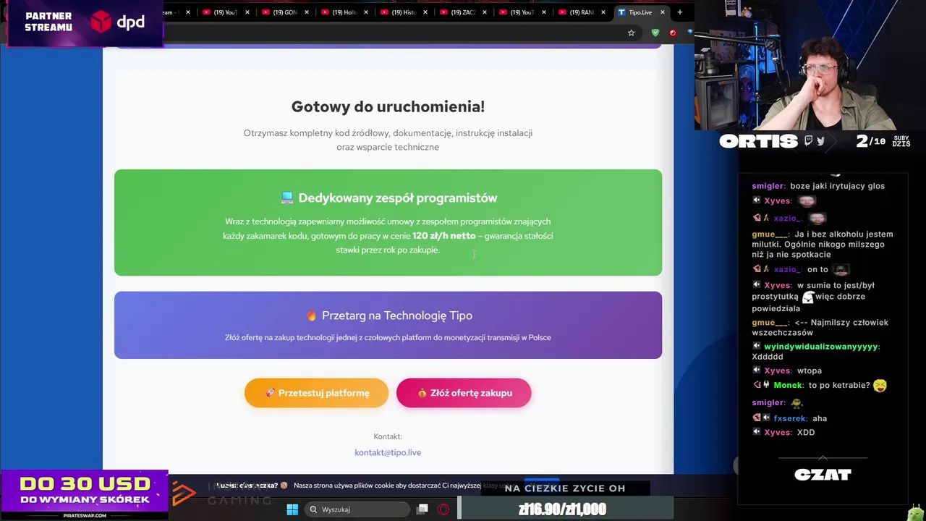Image resolution: width=926 pixels, height=521 pixels.
Task: Click the Gotowy do uruchomienia! heading
Action: point(388,106)
